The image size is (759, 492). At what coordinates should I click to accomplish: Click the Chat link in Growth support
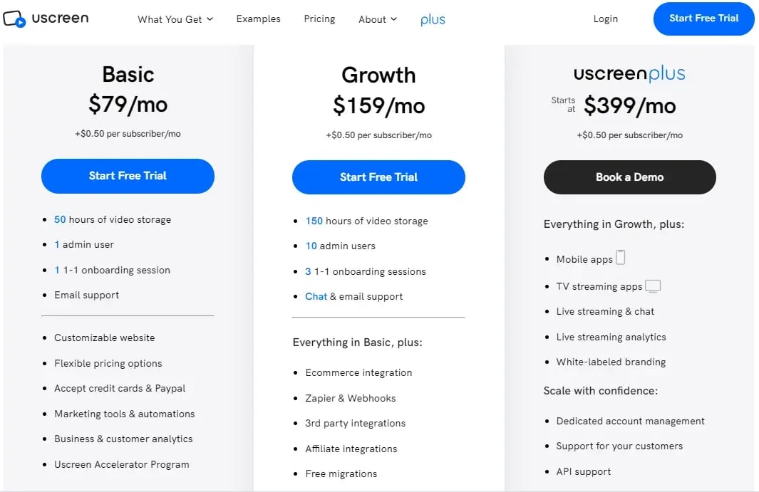pyautogui.click(x=316, y=297)
